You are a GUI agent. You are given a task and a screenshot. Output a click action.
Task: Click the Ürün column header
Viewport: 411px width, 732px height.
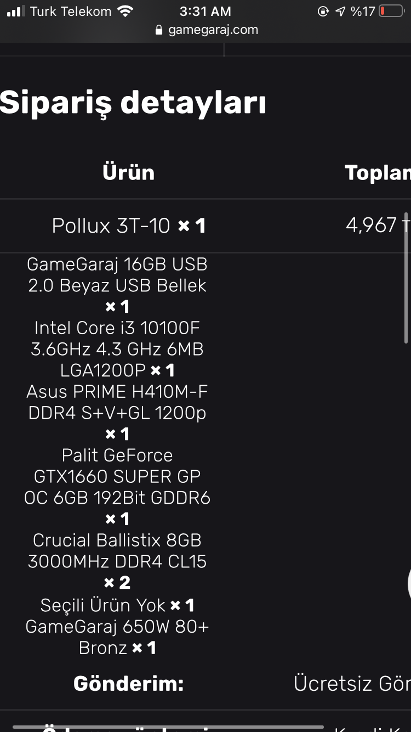tap(129, 172)
